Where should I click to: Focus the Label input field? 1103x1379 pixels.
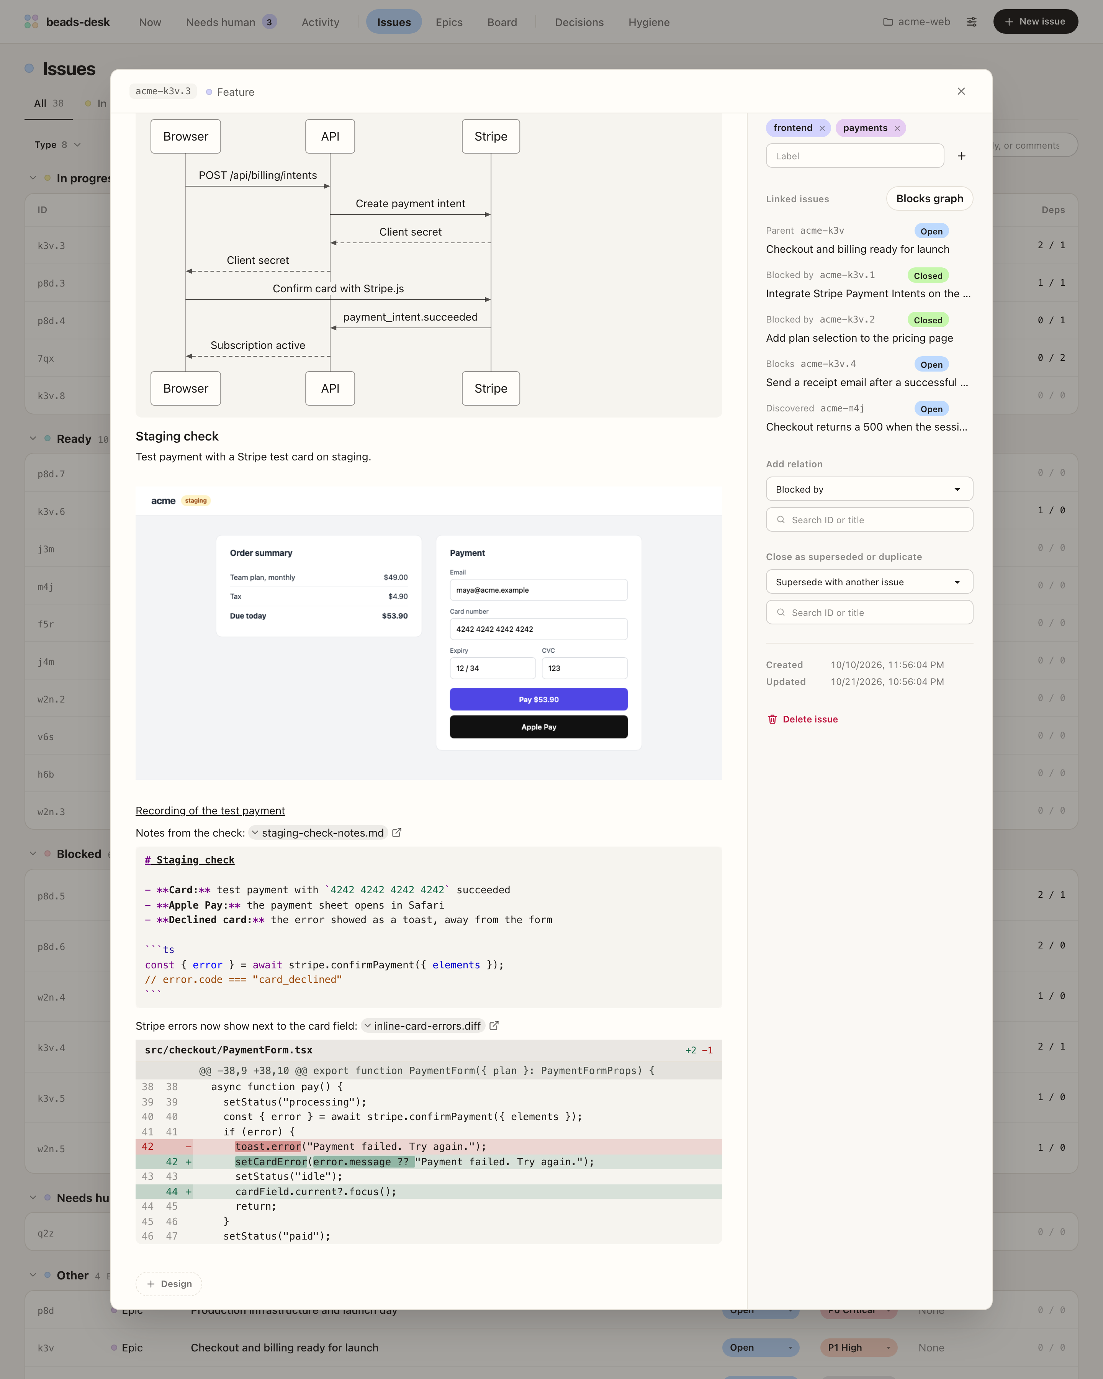click(855, 156)
